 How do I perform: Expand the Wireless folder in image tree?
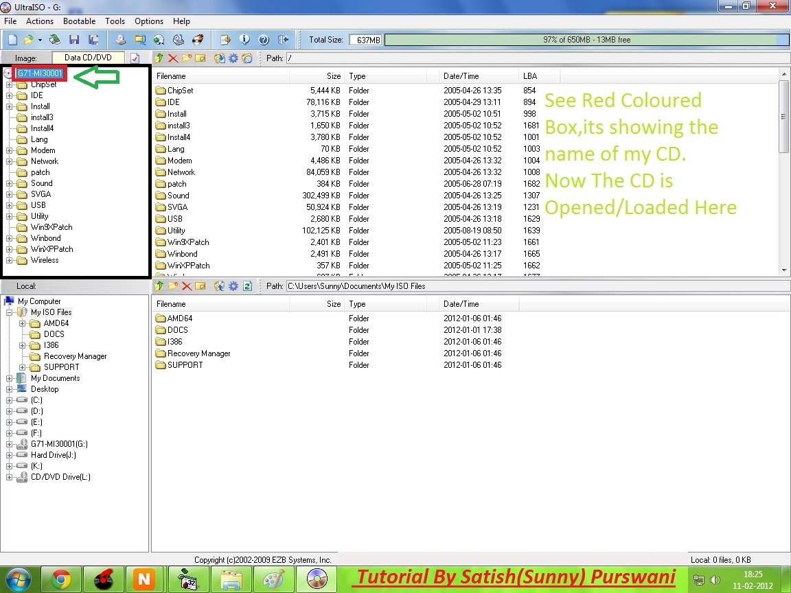9,260
